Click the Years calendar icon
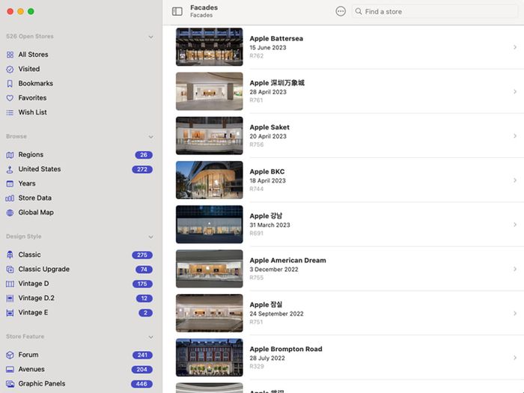 (x=10, y=183)
